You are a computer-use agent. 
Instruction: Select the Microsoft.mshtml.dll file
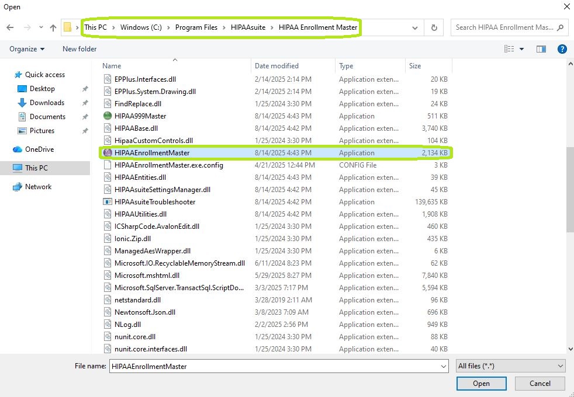point(147,275)
